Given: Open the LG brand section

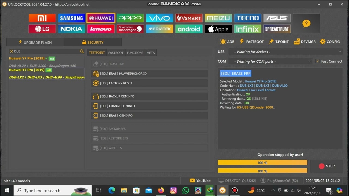Looking at the screenshot, I should [42, 29].
